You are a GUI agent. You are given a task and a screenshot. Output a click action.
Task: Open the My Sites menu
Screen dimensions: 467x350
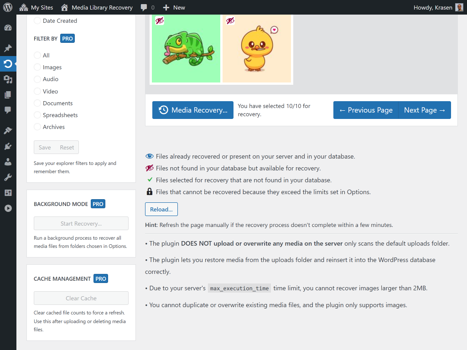click(x=36, y=7)
